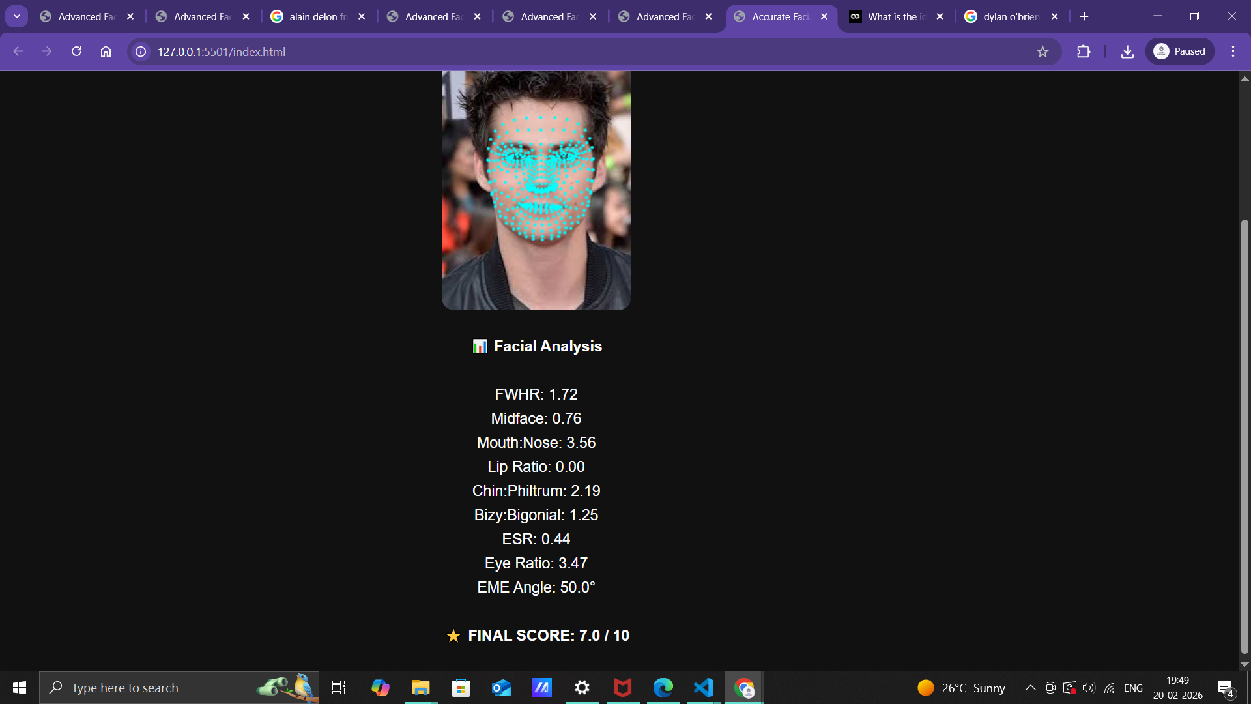Launch VS Code from the taskbar
The image size is (1251, 704).
pyautogui.click(x=703, y=687)
